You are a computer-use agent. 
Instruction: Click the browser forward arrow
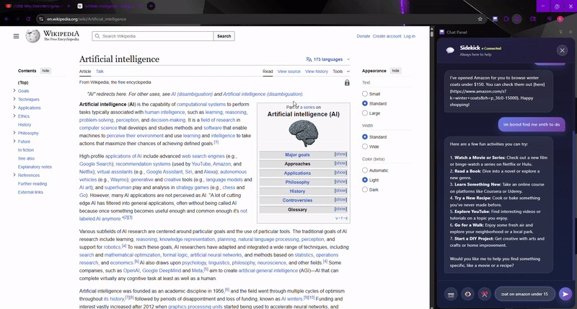click(17, 19)
